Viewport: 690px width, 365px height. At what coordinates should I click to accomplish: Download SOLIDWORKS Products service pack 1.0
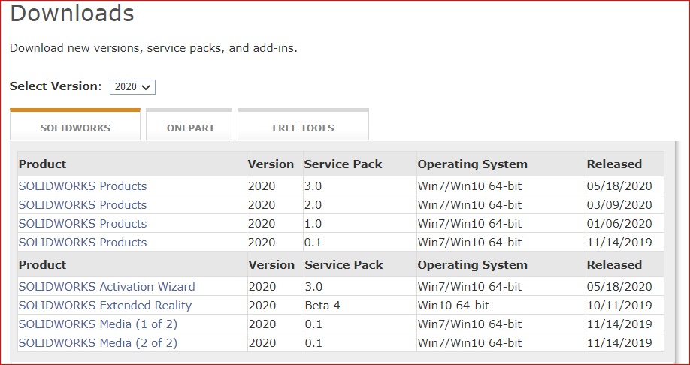[82, 224]
